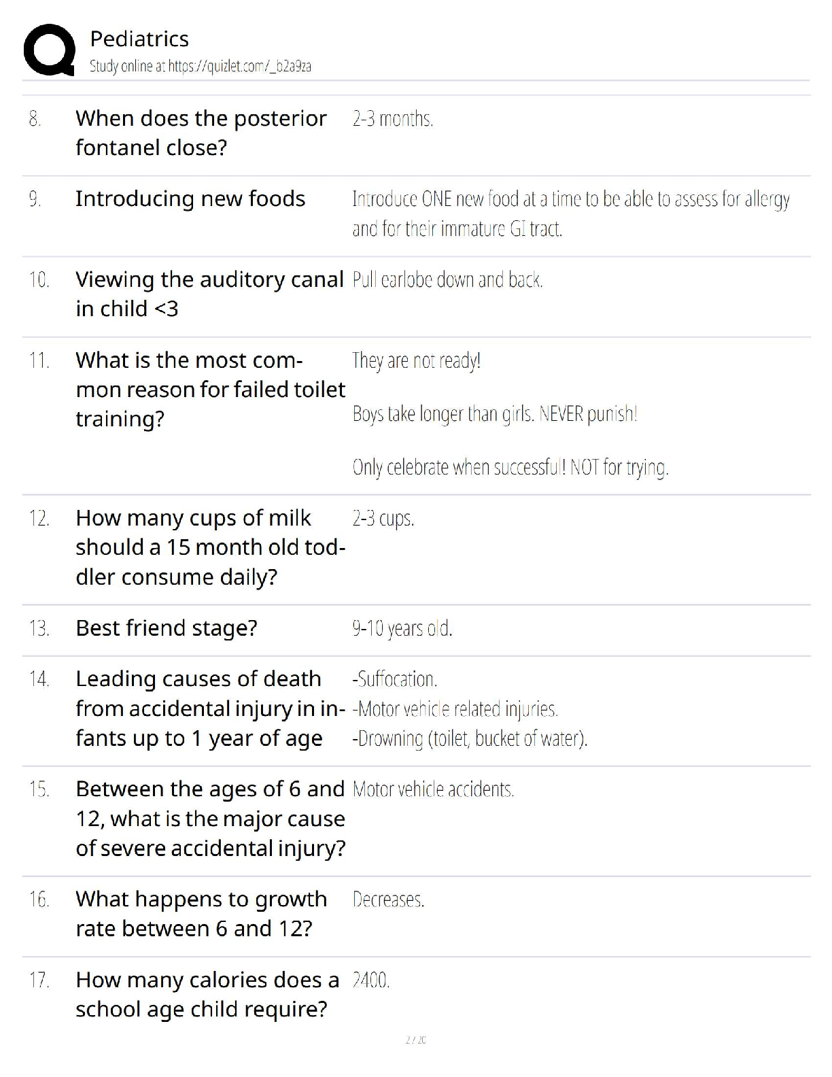Click the Pediatrics title heading
This screenshot has width=832, height=1077.
click(x=139, y=39)
